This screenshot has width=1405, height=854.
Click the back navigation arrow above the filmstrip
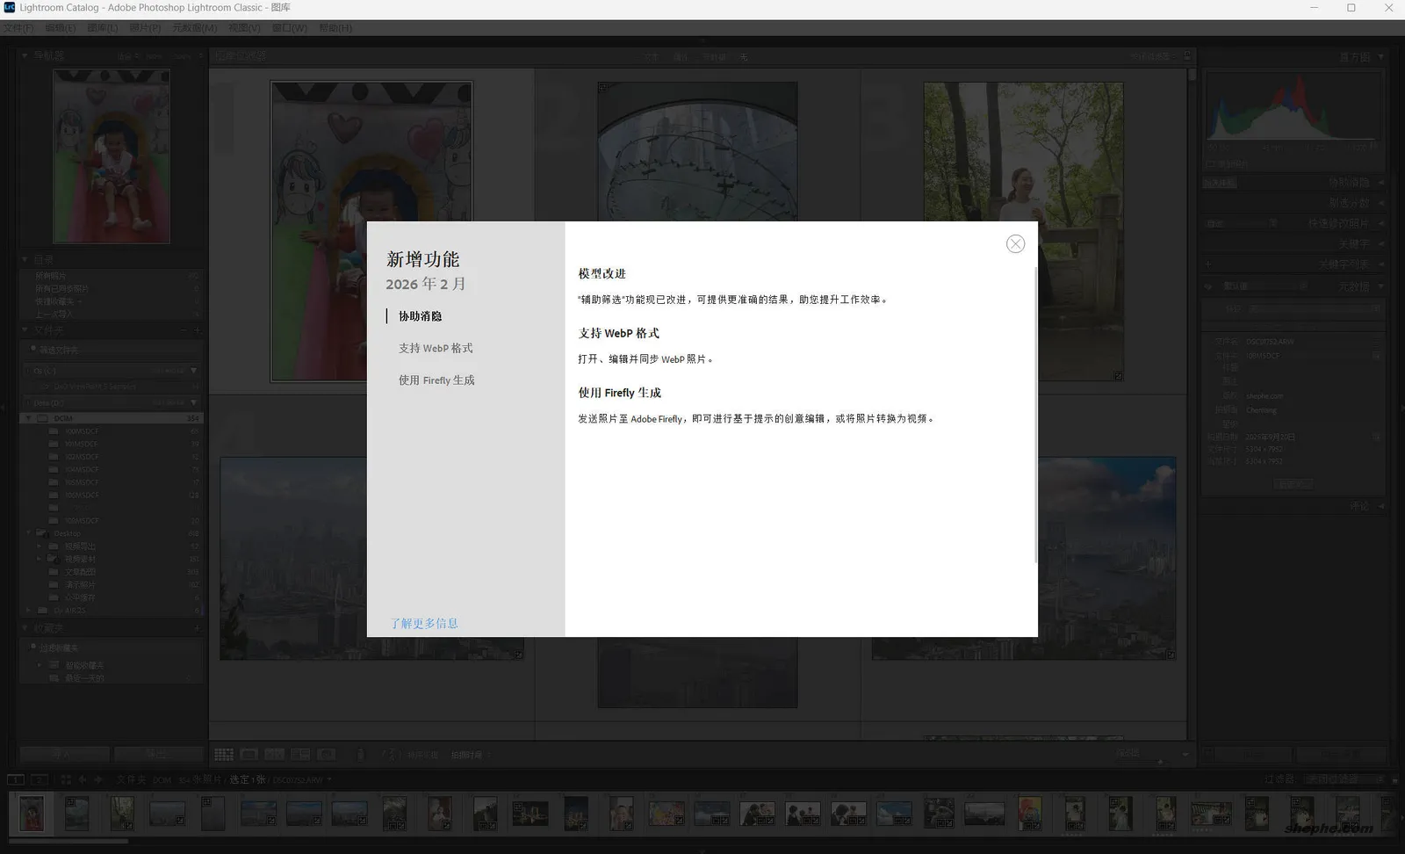pyautogui.click(x=83, y=779)
